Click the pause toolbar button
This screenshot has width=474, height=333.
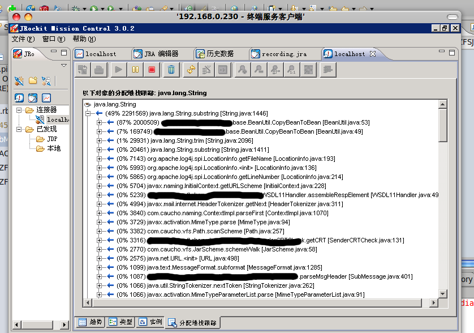(135, 70)
